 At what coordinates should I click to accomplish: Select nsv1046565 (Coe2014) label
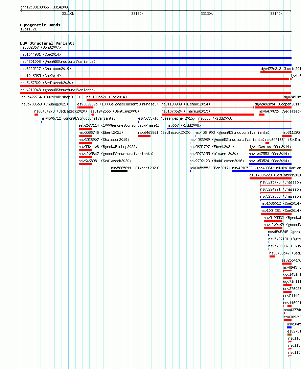(x=41, y=76)
